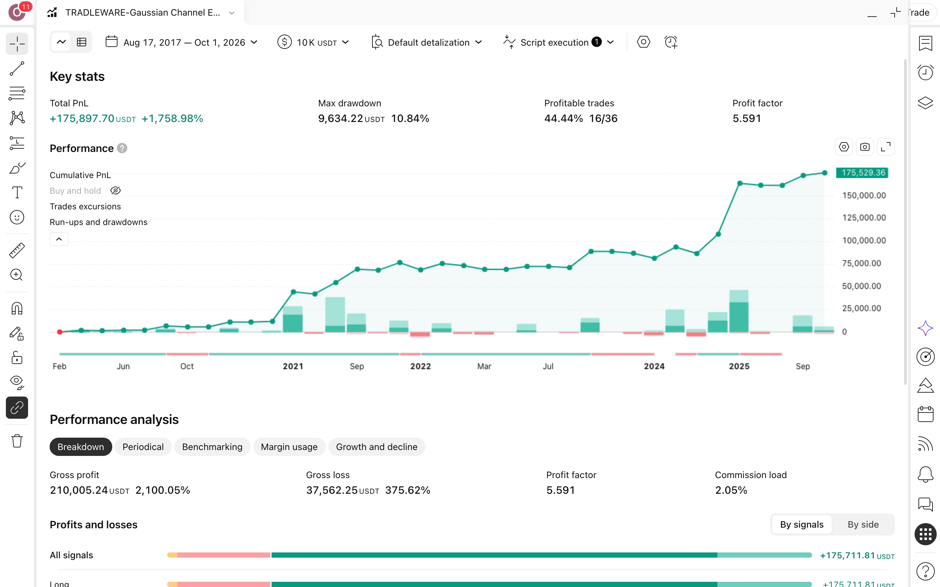Switch to the table list view
Screen dimensions: 940x587
pos(82,42)
